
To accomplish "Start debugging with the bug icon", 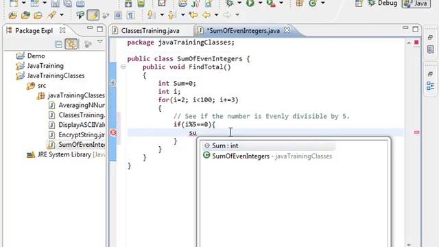I will [x=230, y=3].
